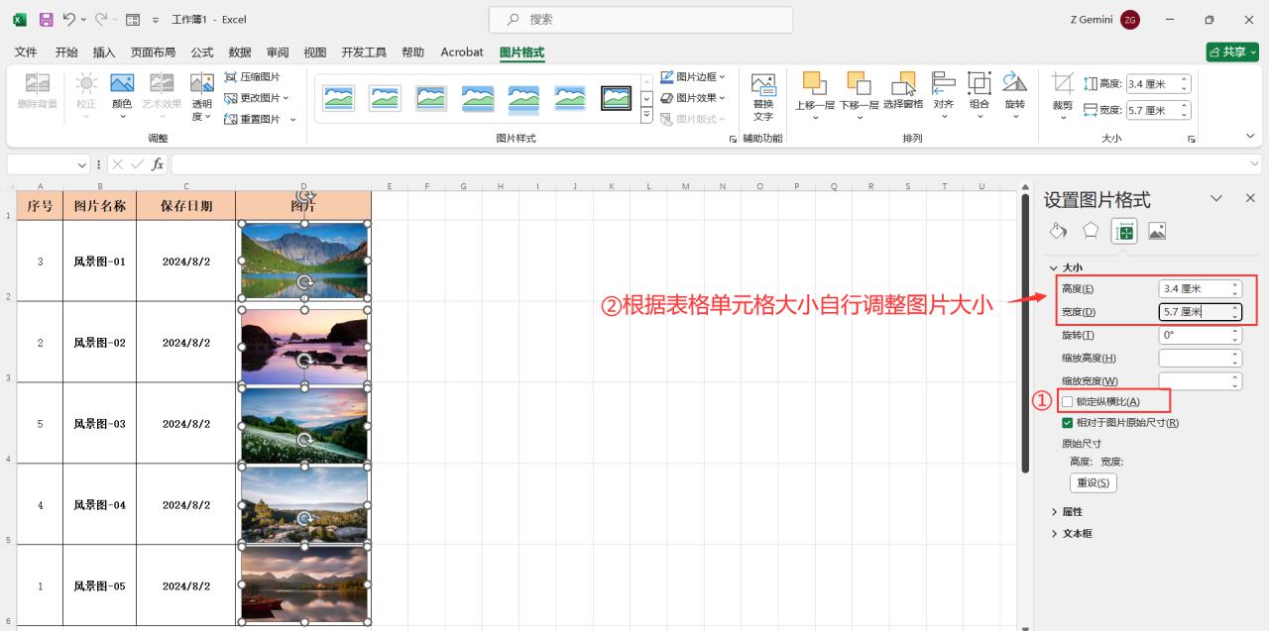Select the 风景图-01 landscape image
Image resolution: width=1269 pixels, height=631 pixels.
304,261
